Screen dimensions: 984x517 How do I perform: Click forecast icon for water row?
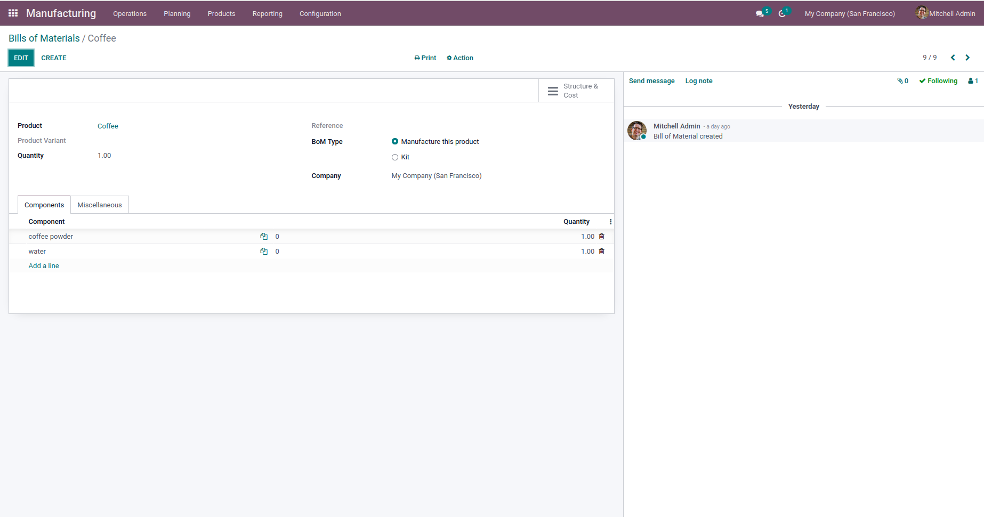coord(264,252)
